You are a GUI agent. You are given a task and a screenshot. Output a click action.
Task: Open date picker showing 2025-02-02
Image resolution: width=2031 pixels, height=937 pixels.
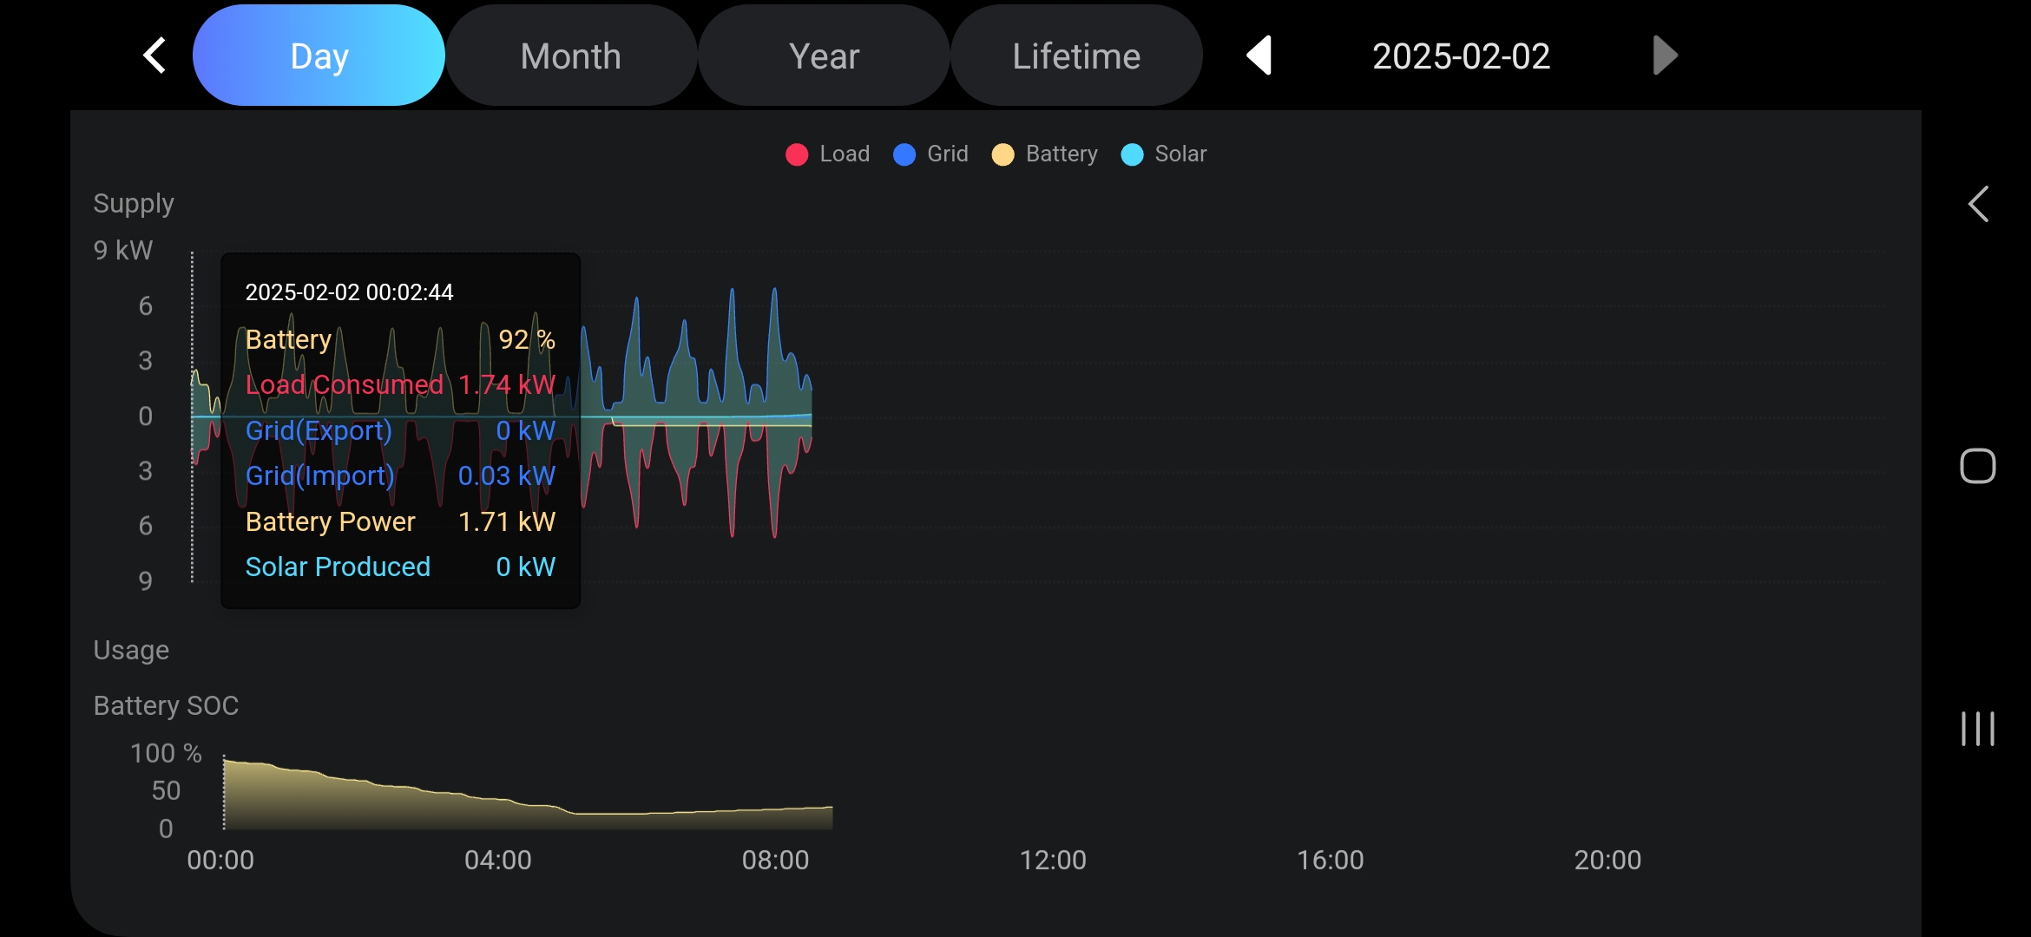coord(1461,56)
